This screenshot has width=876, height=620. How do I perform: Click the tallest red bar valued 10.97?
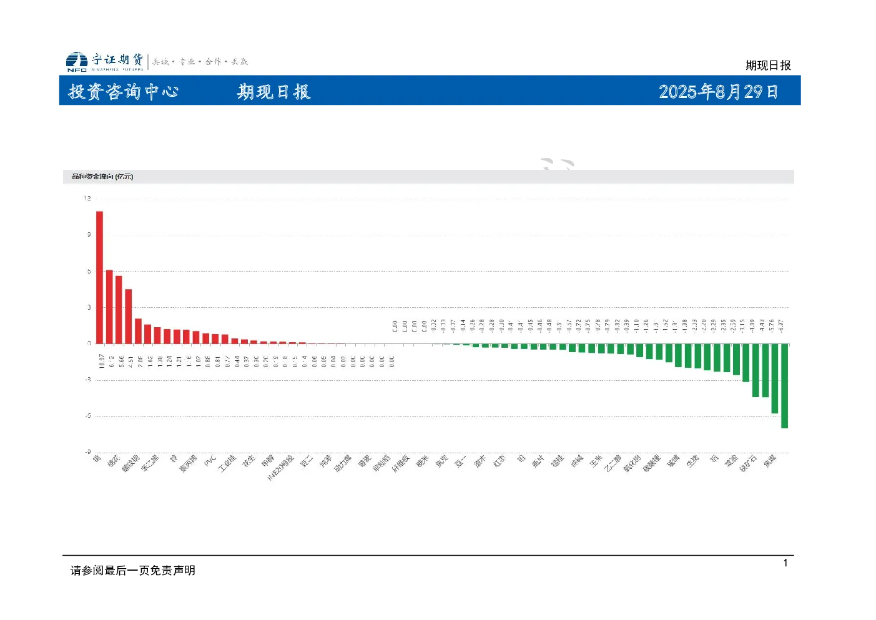99,277
